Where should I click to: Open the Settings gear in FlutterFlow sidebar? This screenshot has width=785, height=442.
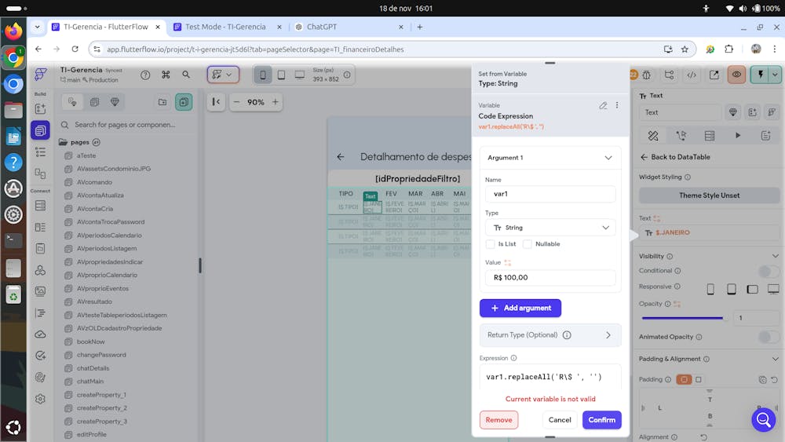pyautogui.click(x=41, y=399)
